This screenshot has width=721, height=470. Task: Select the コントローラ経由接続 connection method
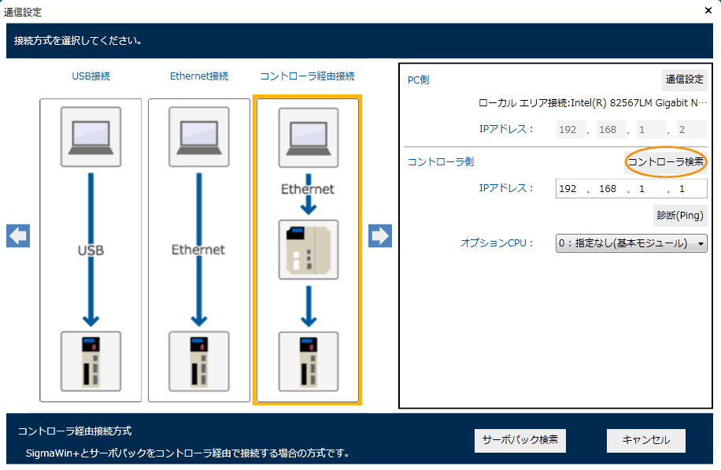[308, 76]
